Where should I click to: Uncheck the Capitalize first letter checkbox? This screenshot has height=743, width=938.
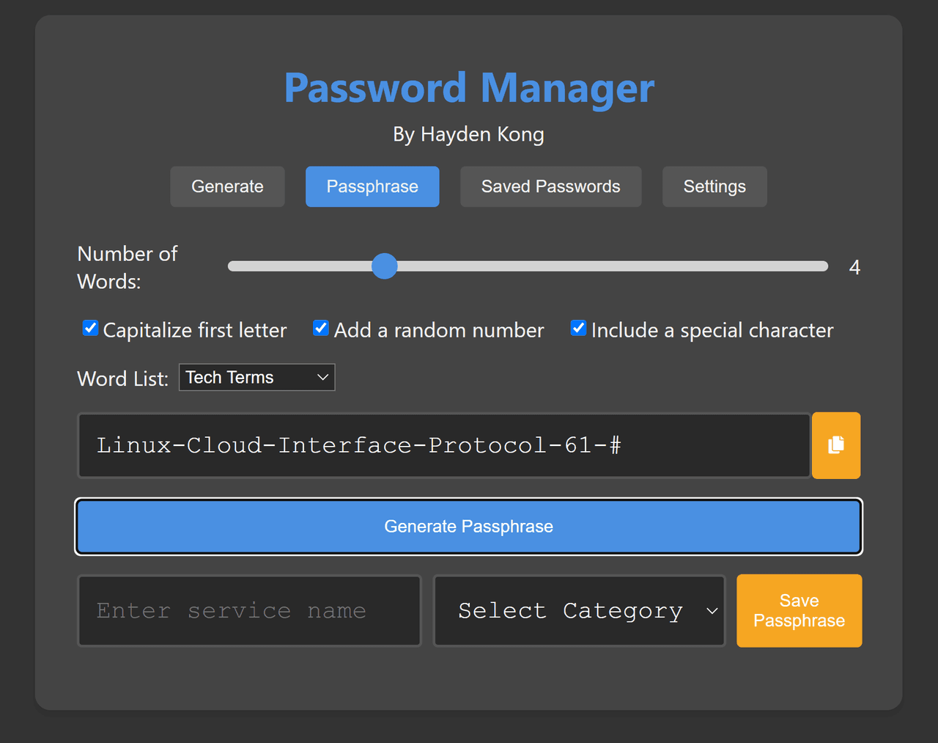coord(90,328)
